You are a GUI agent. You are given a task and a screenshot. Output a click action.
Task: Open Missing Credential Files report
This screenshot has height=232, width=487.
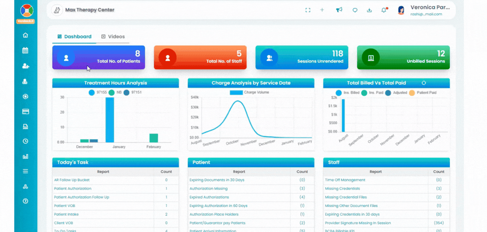pos(346,197)
